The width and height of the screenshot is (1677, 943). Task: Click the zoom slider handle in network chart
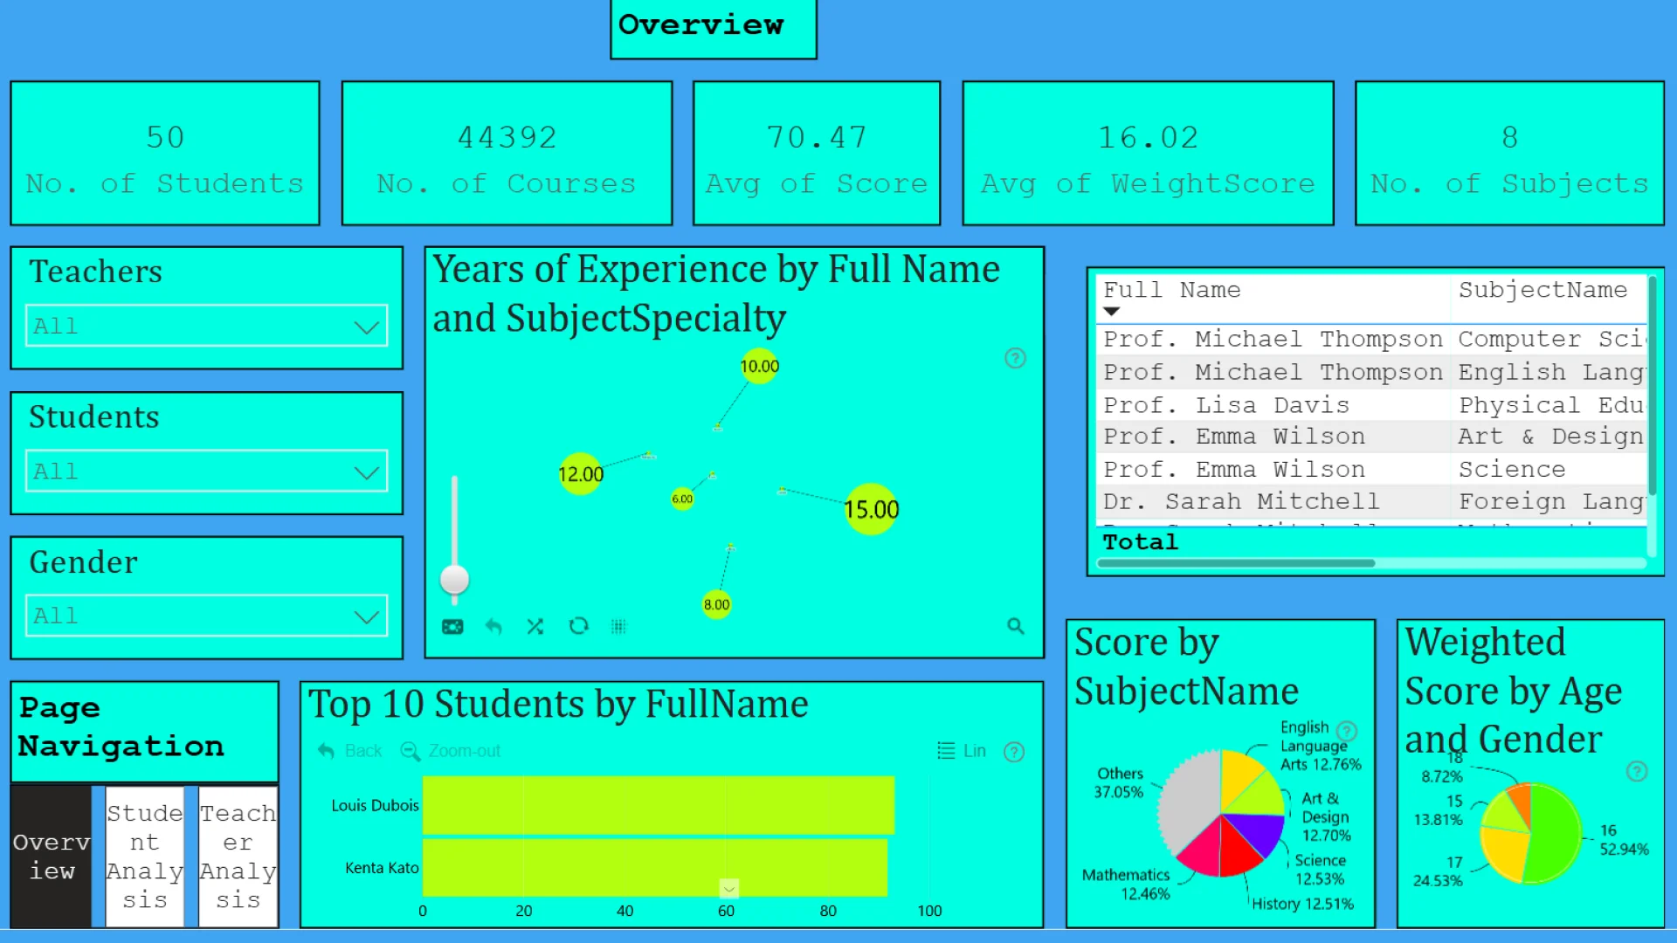454,579
